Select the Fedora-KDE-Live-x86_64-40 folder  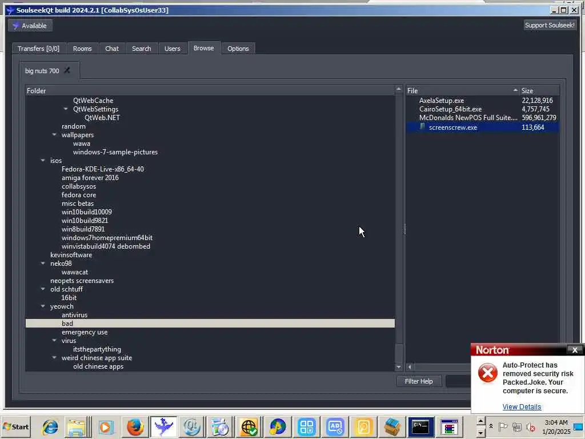[103, 169]
